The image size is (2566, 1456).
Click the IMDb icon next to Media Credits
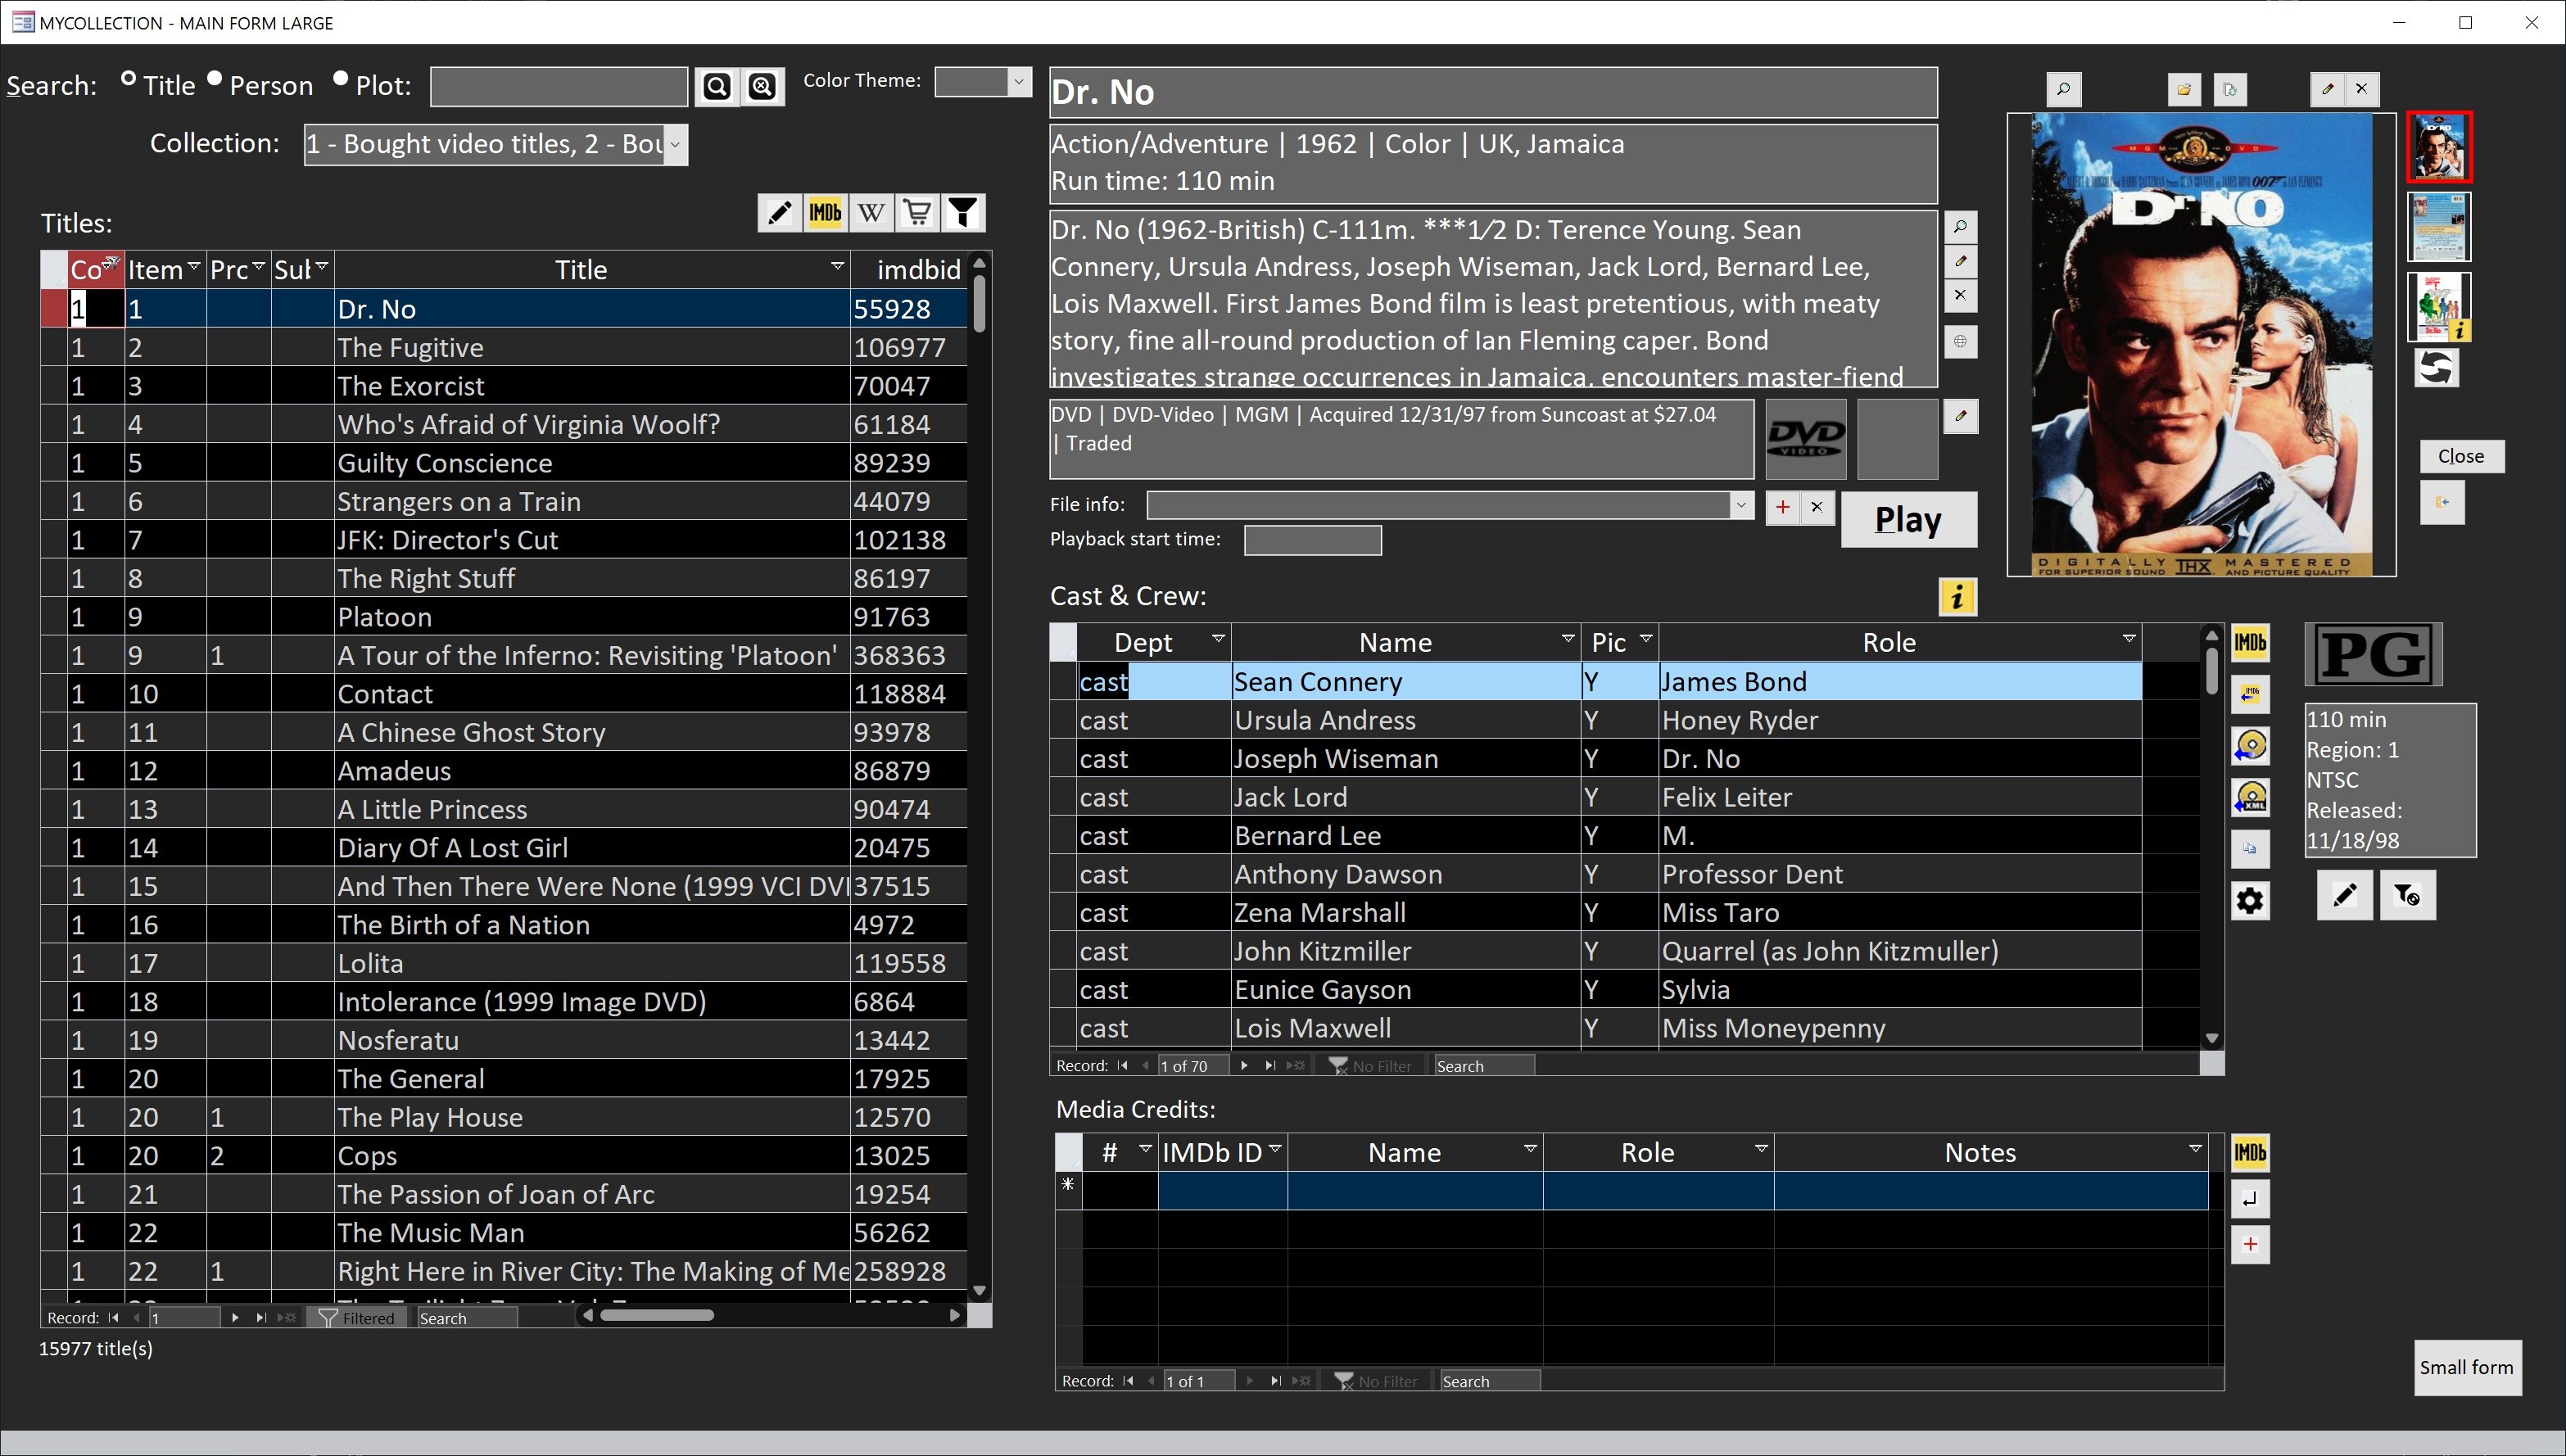pos(2250,1153)
